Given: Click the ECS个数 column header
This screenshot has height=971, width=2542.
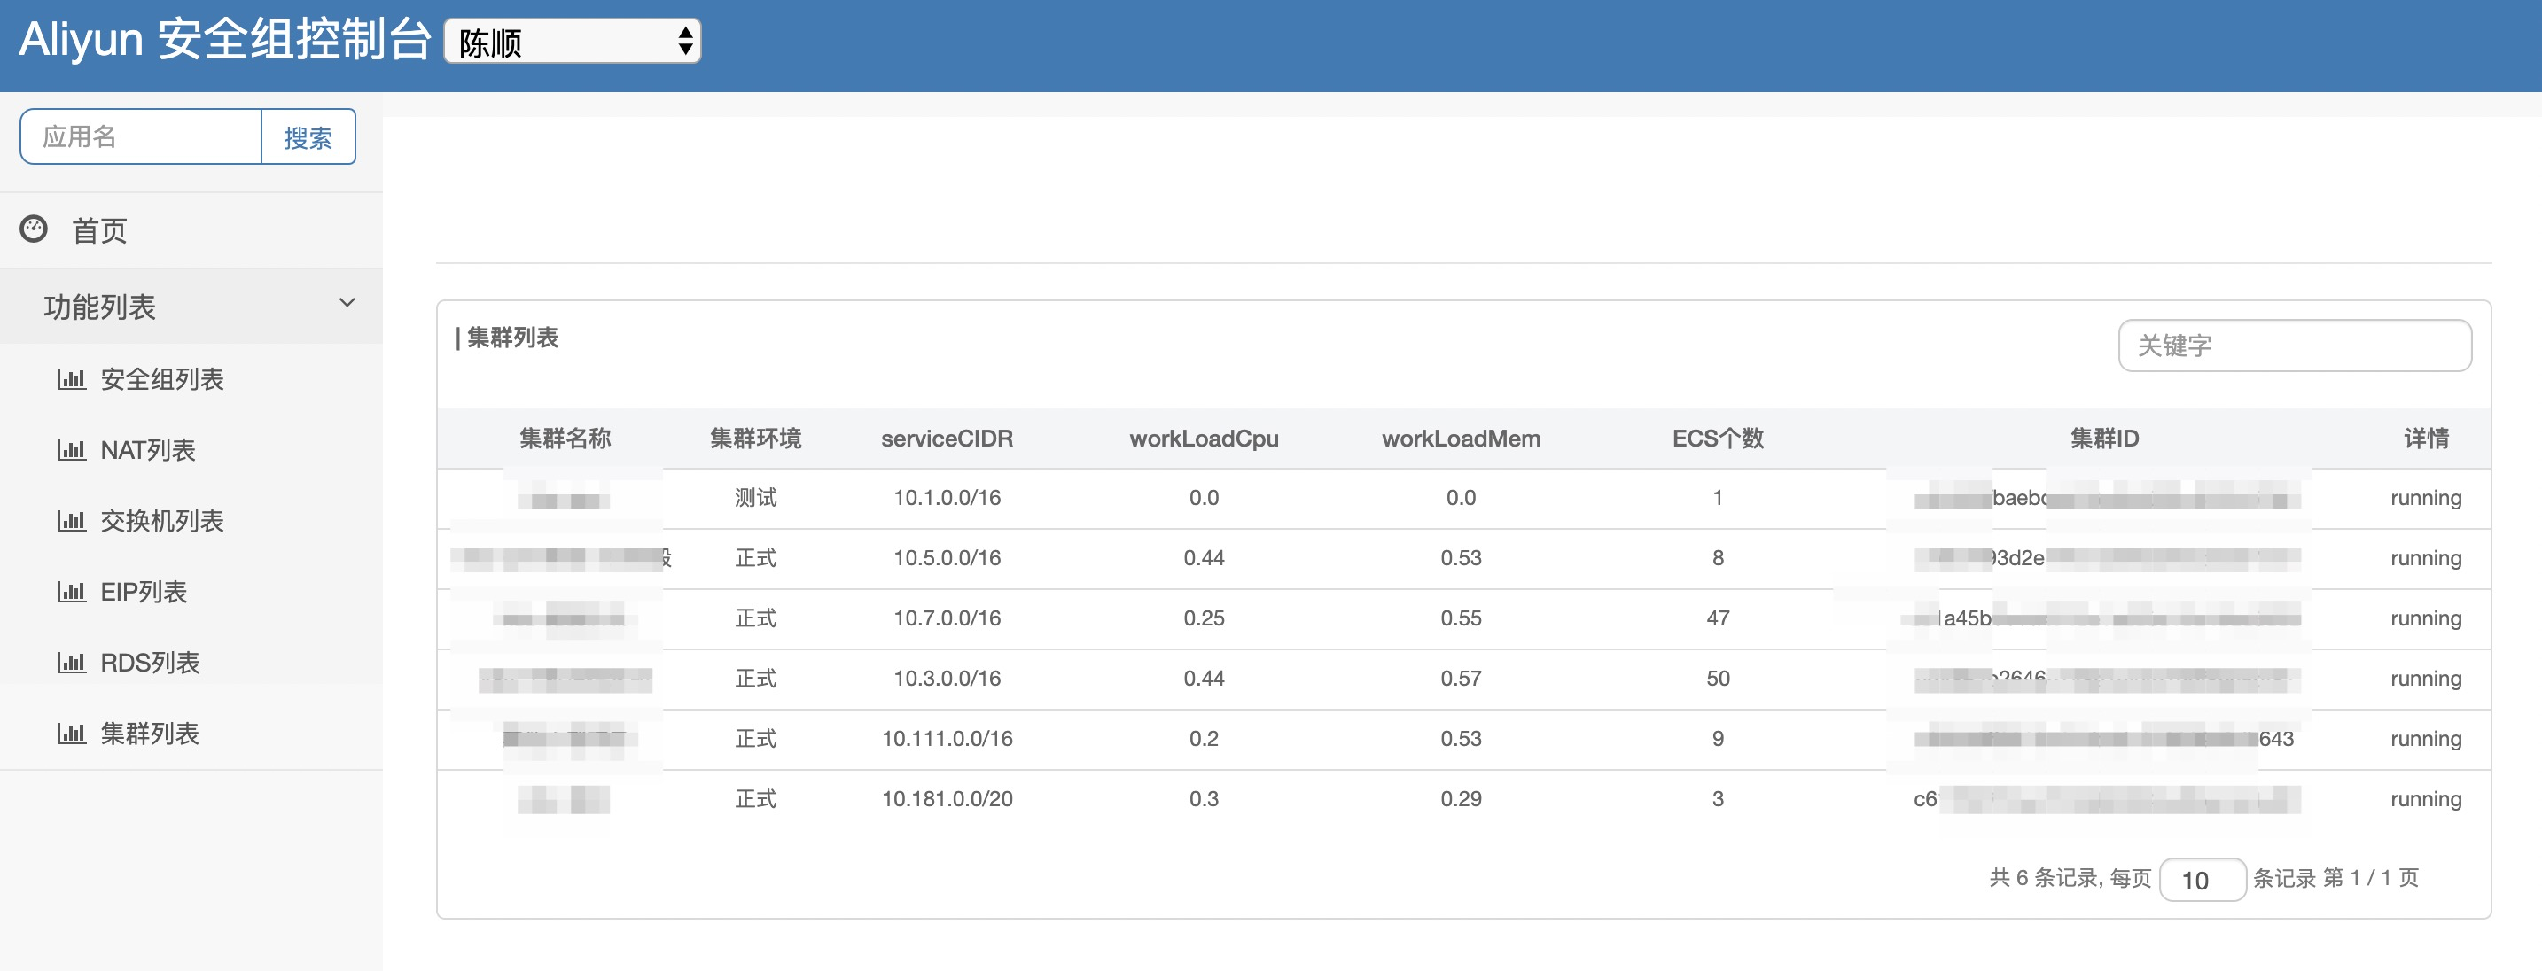Looking at the screenshot, I should pyautogui.click(x=1718, y=439).
